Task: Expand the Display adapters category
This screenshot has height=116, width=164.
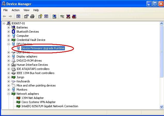Action: click(x=9, y=56)
